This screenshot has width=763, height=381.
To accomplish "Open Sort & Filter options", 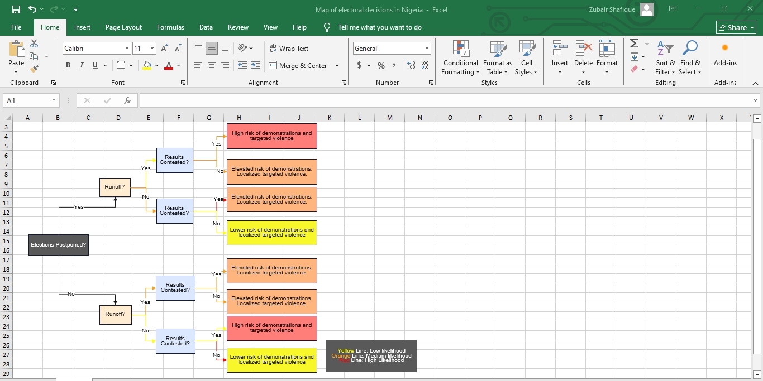I will (x=665, y=58).
